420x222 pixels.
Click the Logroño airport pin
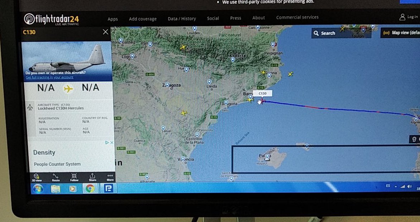click(132, 56)
